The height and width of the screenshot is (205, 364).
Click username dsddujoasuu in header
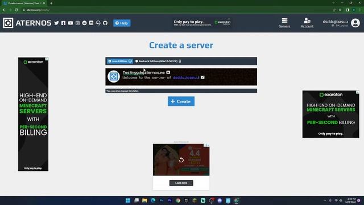coord(335,22)
